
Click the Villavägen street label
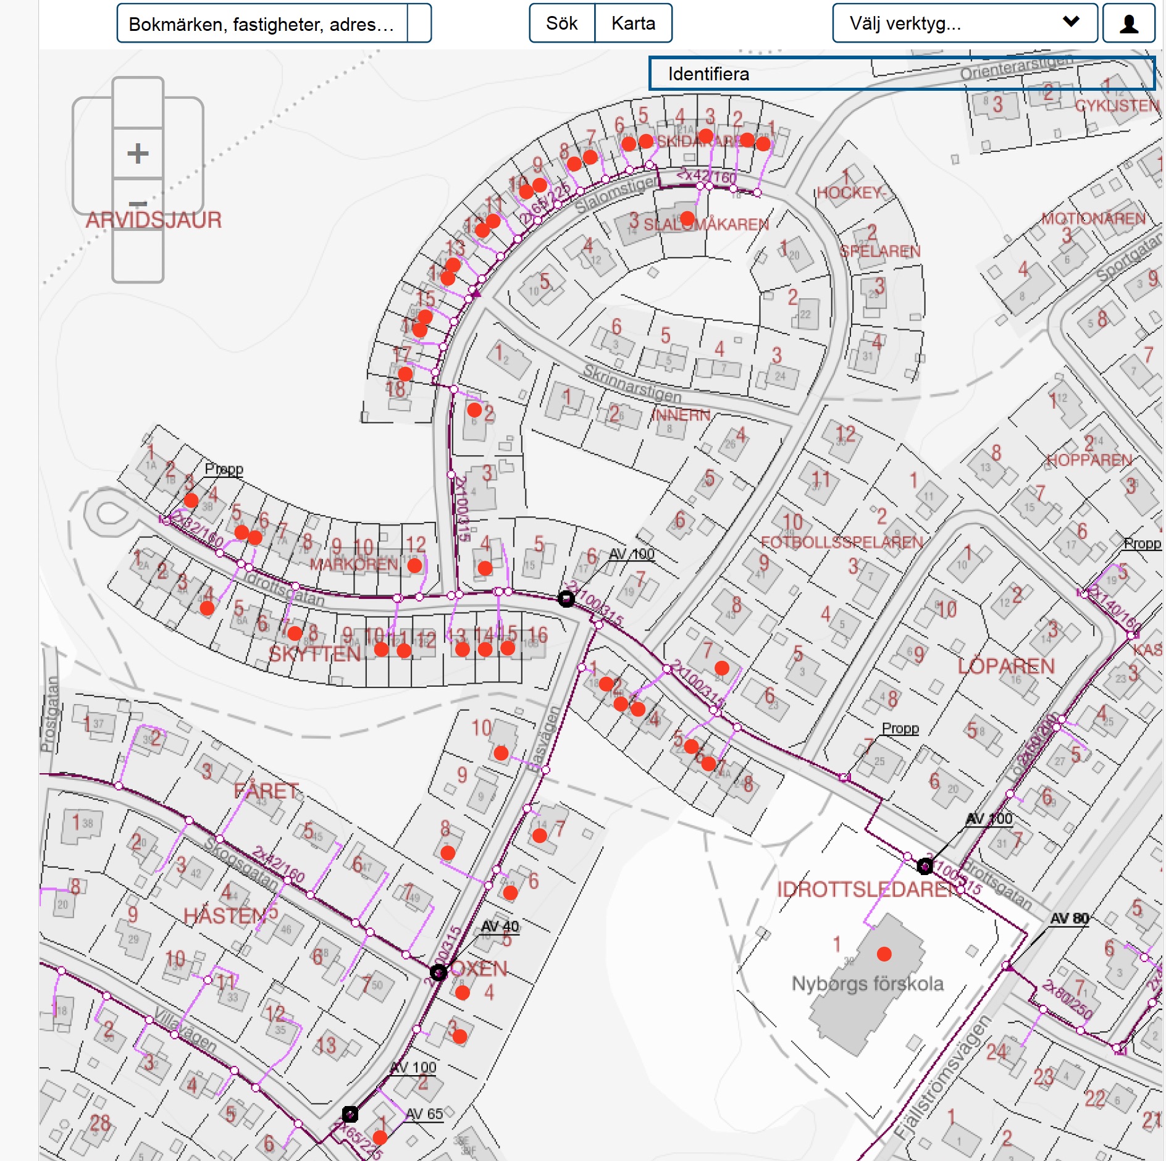185,1029
